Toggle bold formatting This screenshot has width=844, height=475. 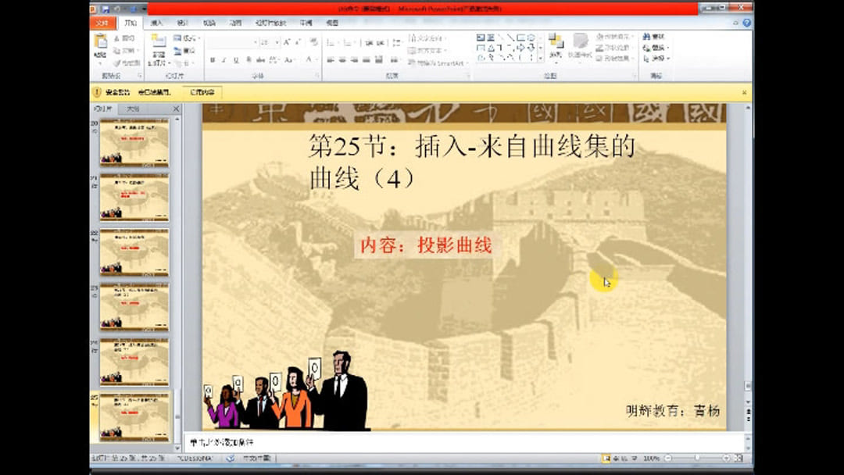click(x=211, y=59)
